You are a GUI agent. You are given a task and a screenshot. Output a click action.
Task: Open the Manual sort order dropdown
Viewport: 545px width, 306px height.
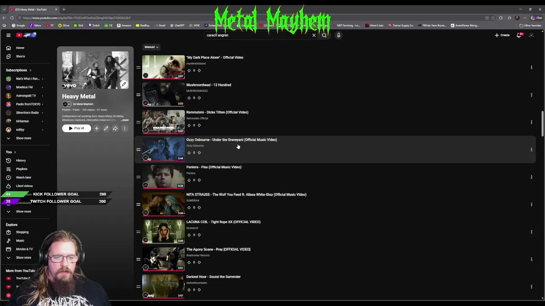tap(151, 47)
